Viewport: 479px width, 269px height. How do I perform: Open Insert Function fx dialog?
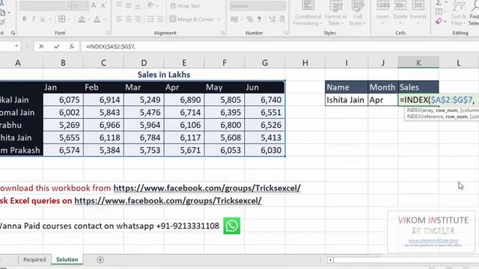72,46
